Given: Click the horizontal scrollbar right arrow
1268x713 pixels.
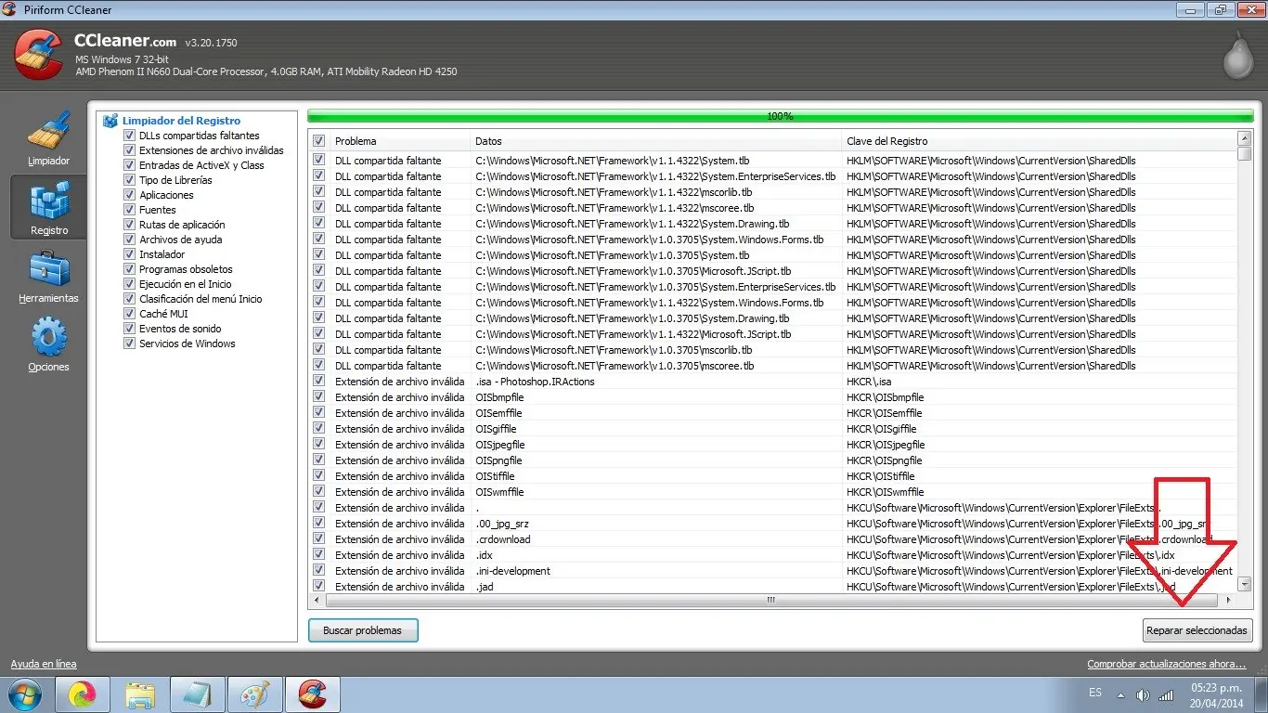Looking at the screenshot, I should click(x=1230, y=601).
